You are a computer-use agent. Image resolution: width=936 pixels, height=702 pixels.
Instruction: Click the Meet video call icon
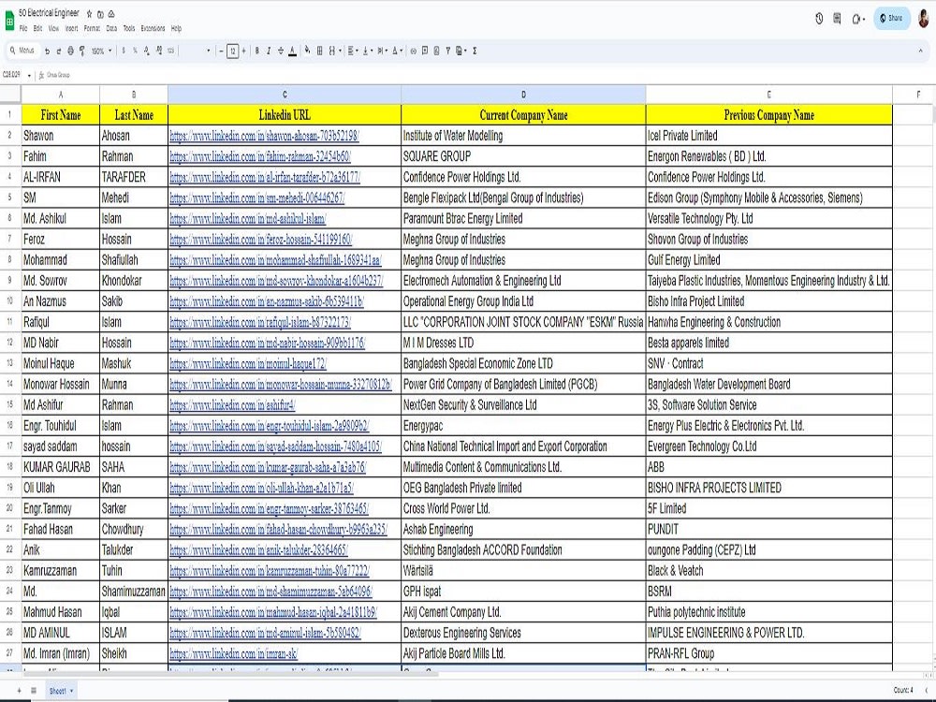click(x=857, y=19)
